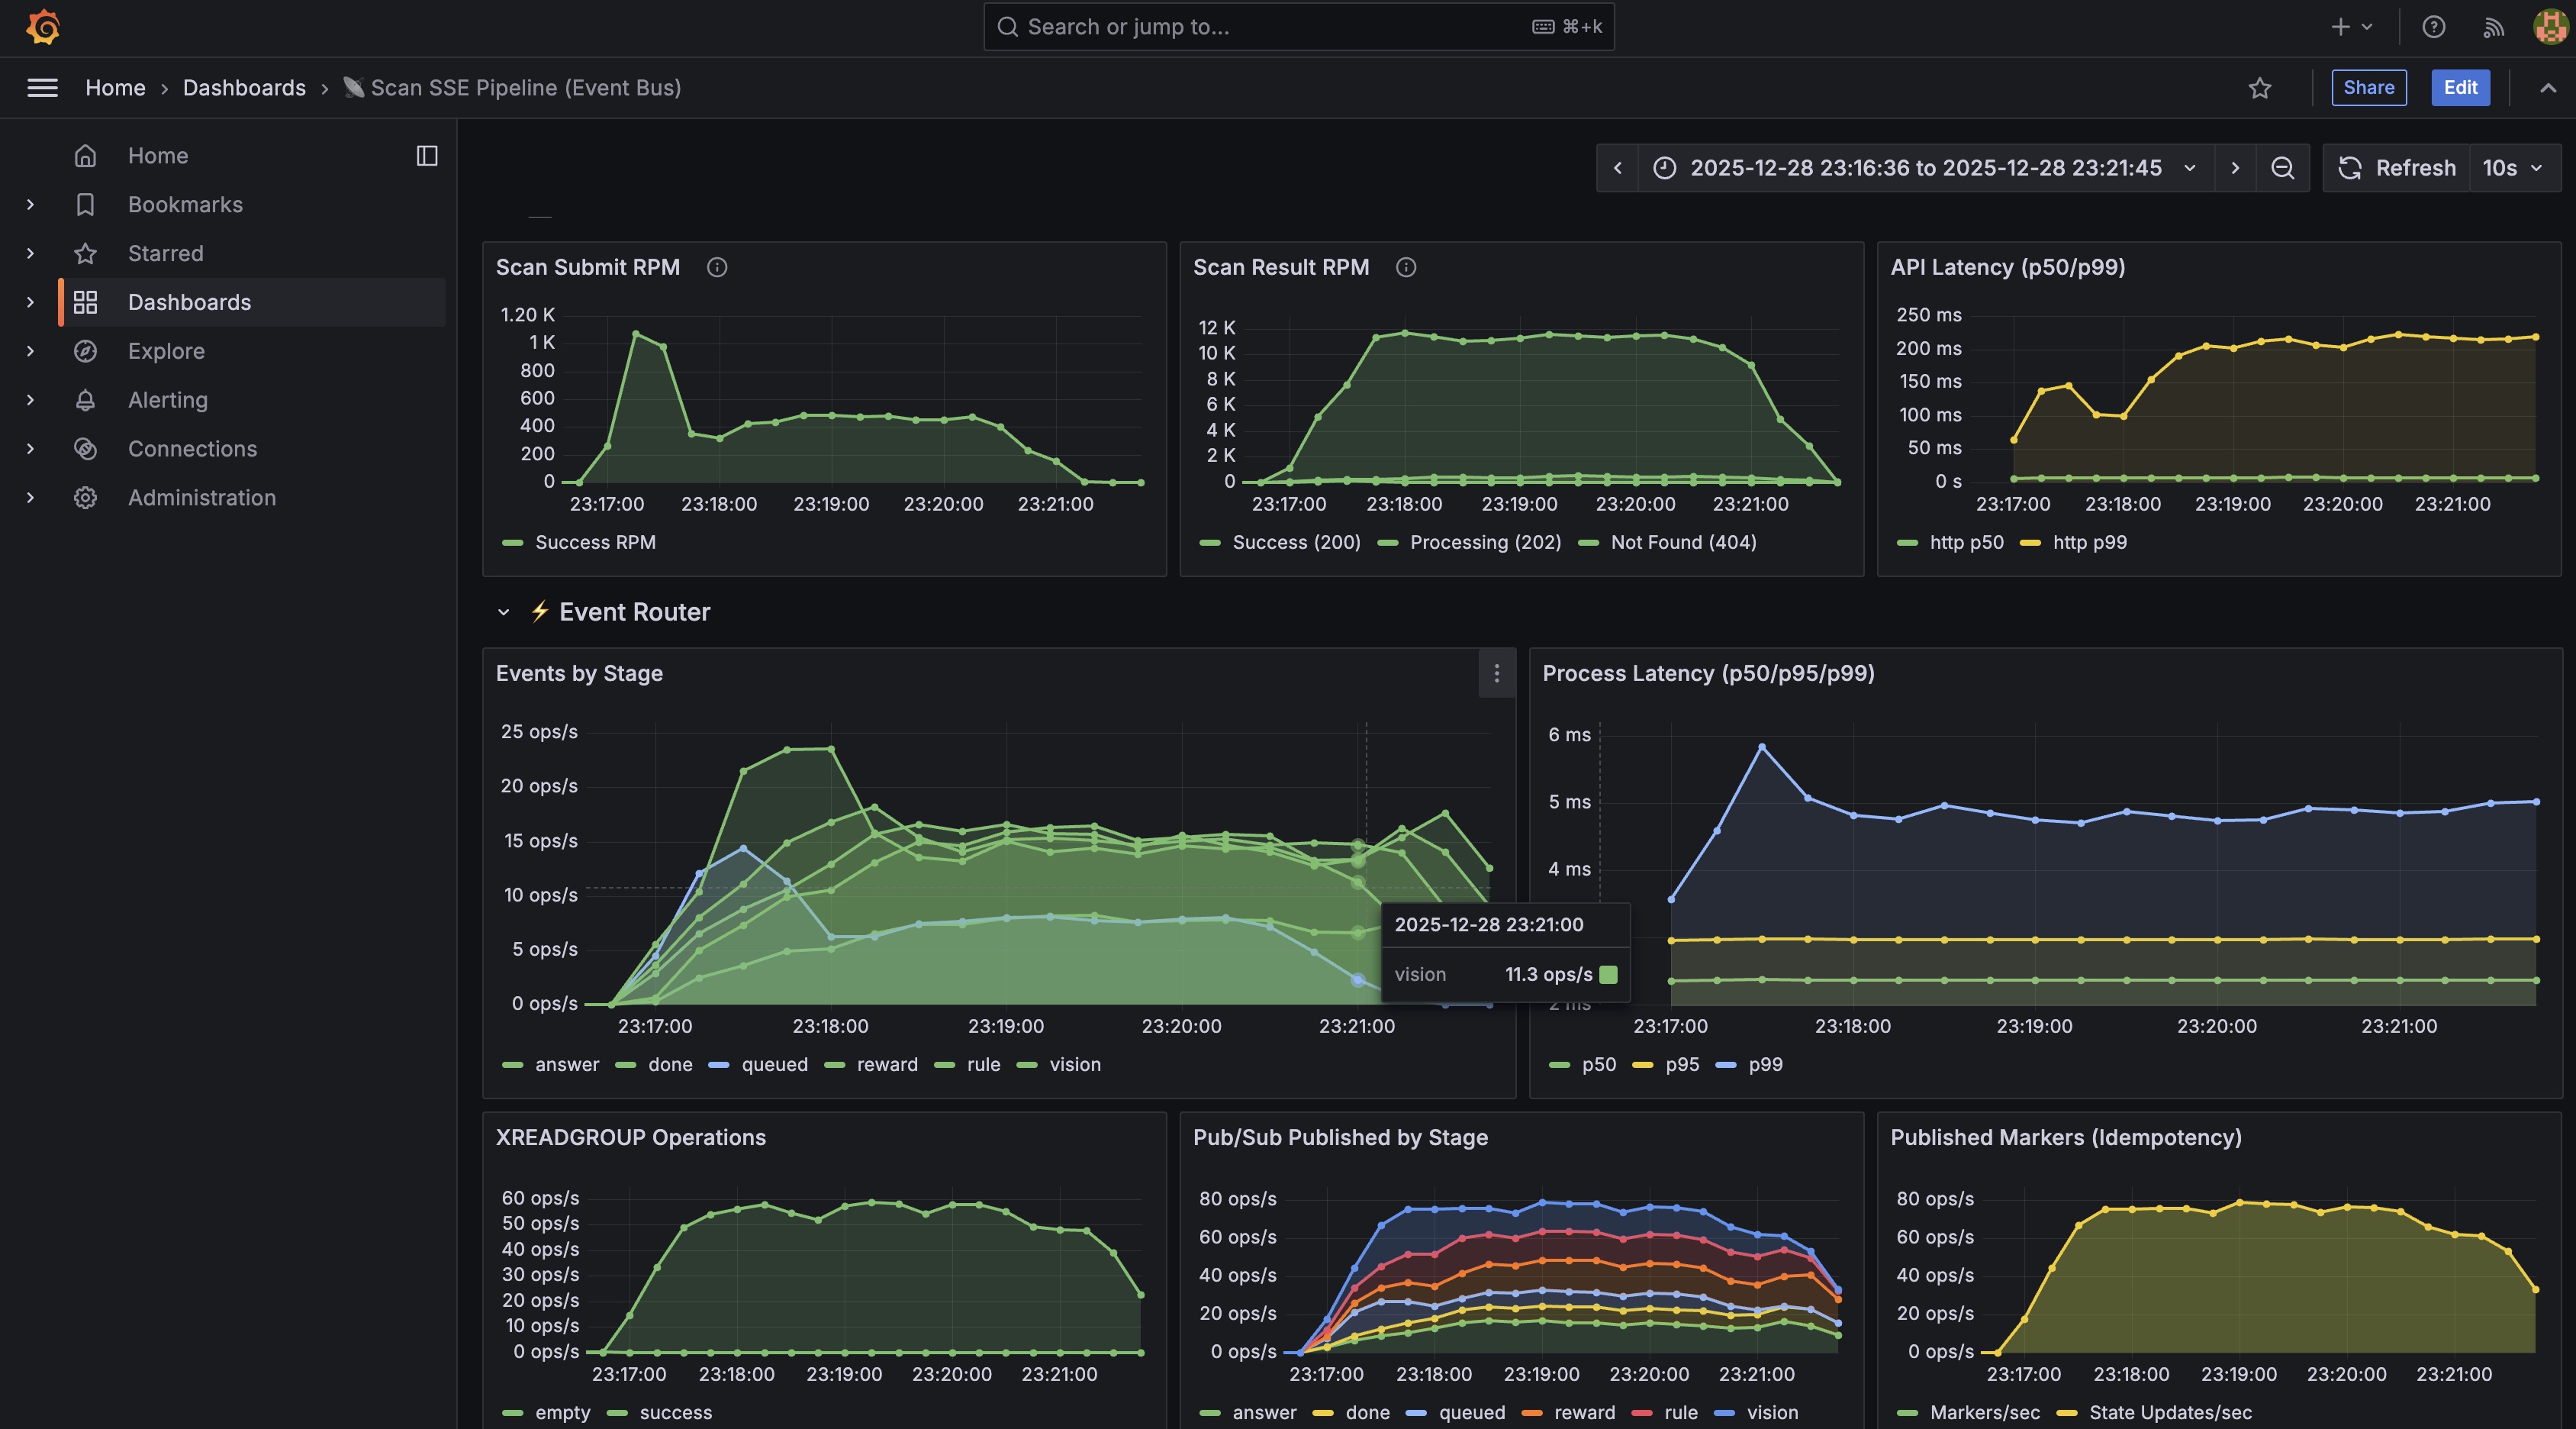The height and width of the screenshot is (1429, 2576).
Task: Dock or undock the sidebar menu
Action: pos(427,155)
